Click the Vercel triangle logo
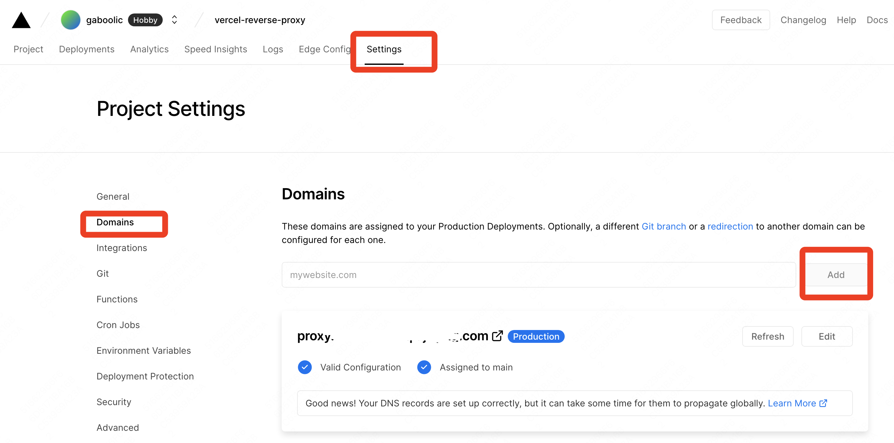This screenshot has width=894, height=443. [x=21, y=21]
